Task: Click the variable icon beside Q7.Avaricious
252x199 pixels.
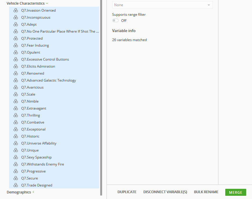Action: pos(16,87)
